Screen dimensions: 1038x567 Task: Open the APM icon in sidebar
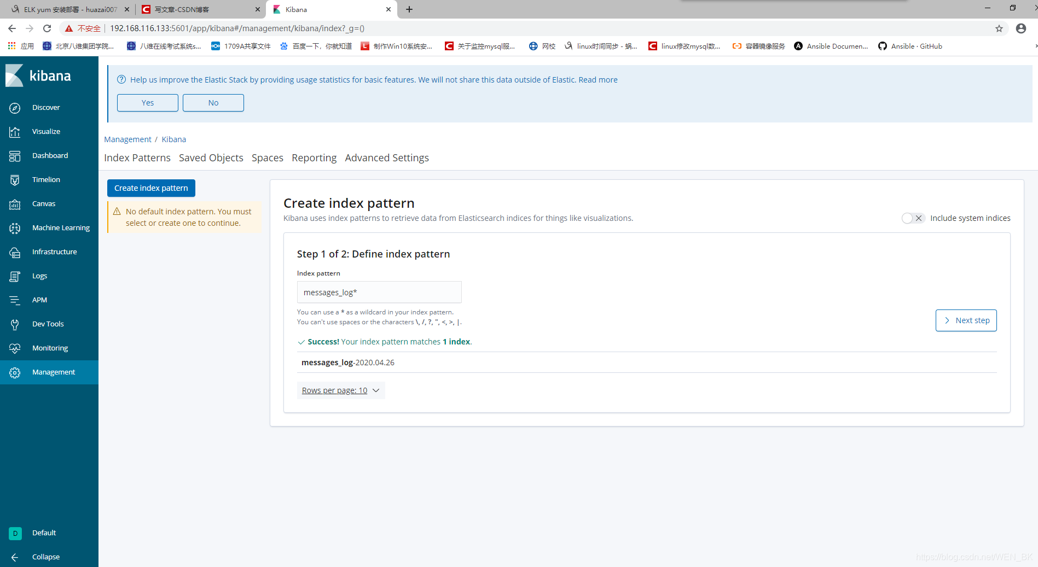click(15, 300)
